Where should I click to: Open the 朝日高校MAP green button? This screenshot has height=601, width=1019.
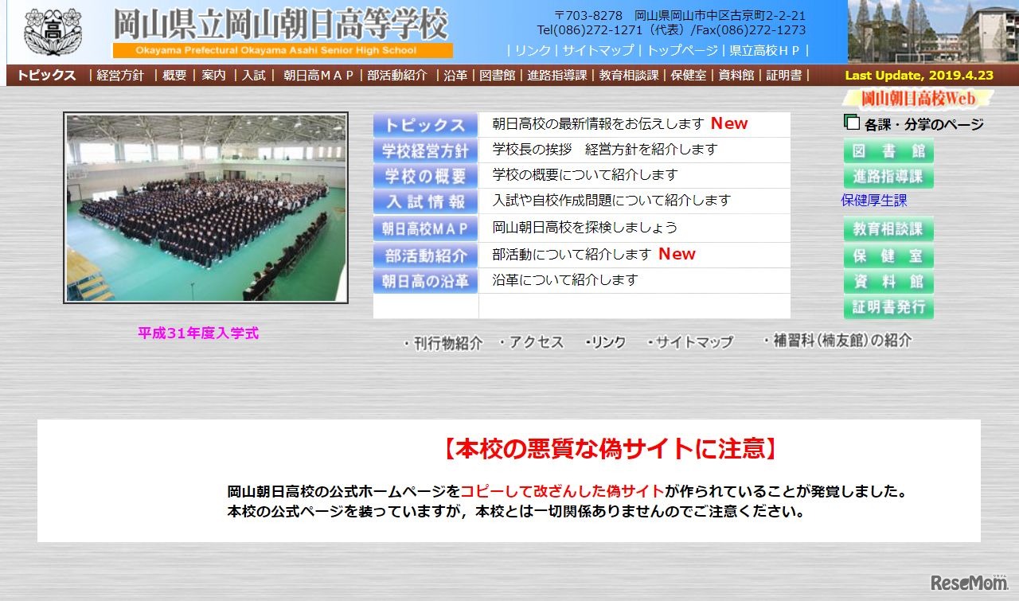425,228
